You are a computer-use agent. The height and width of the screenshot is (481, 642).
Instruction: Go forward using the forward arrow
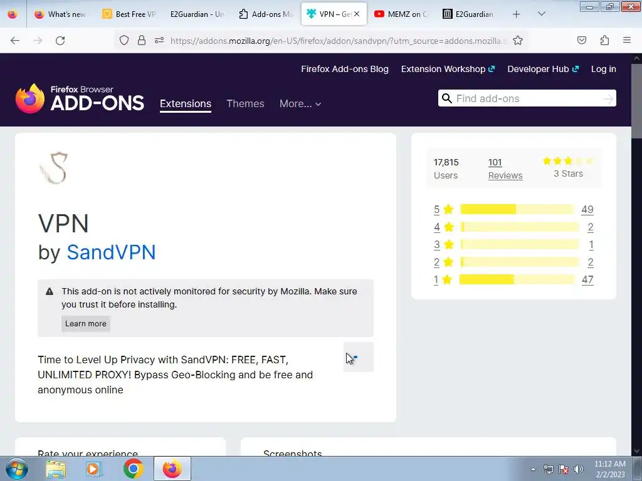(38, 41)
